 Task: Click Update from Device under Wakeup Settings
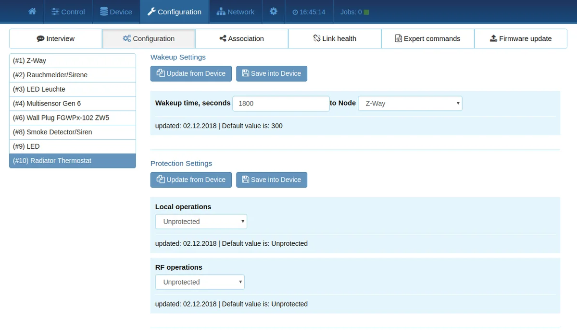pos(191,73)
